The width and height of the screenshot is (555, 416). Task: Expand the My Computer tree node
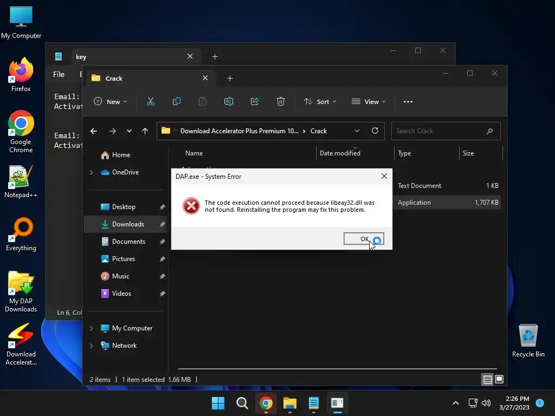tap(91, 328)
